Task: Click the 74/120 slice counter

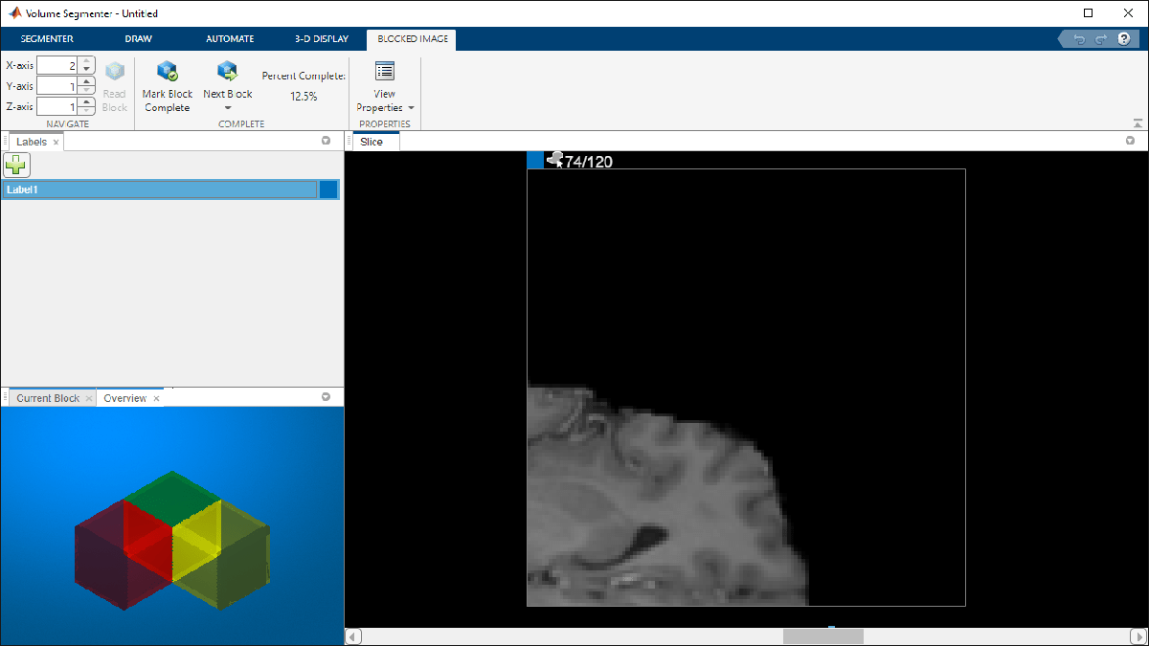Action: 589,162
